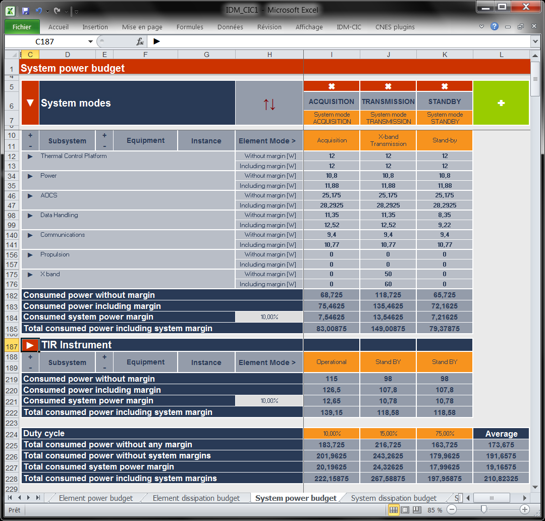Click the red triangle beside System modes header
The width and height of the screenshot is (545, 521).
[x=30, y=102]
